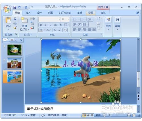Toggle Underline text formatting
This screenshot has width=142, height=121.
pos(51,25)
